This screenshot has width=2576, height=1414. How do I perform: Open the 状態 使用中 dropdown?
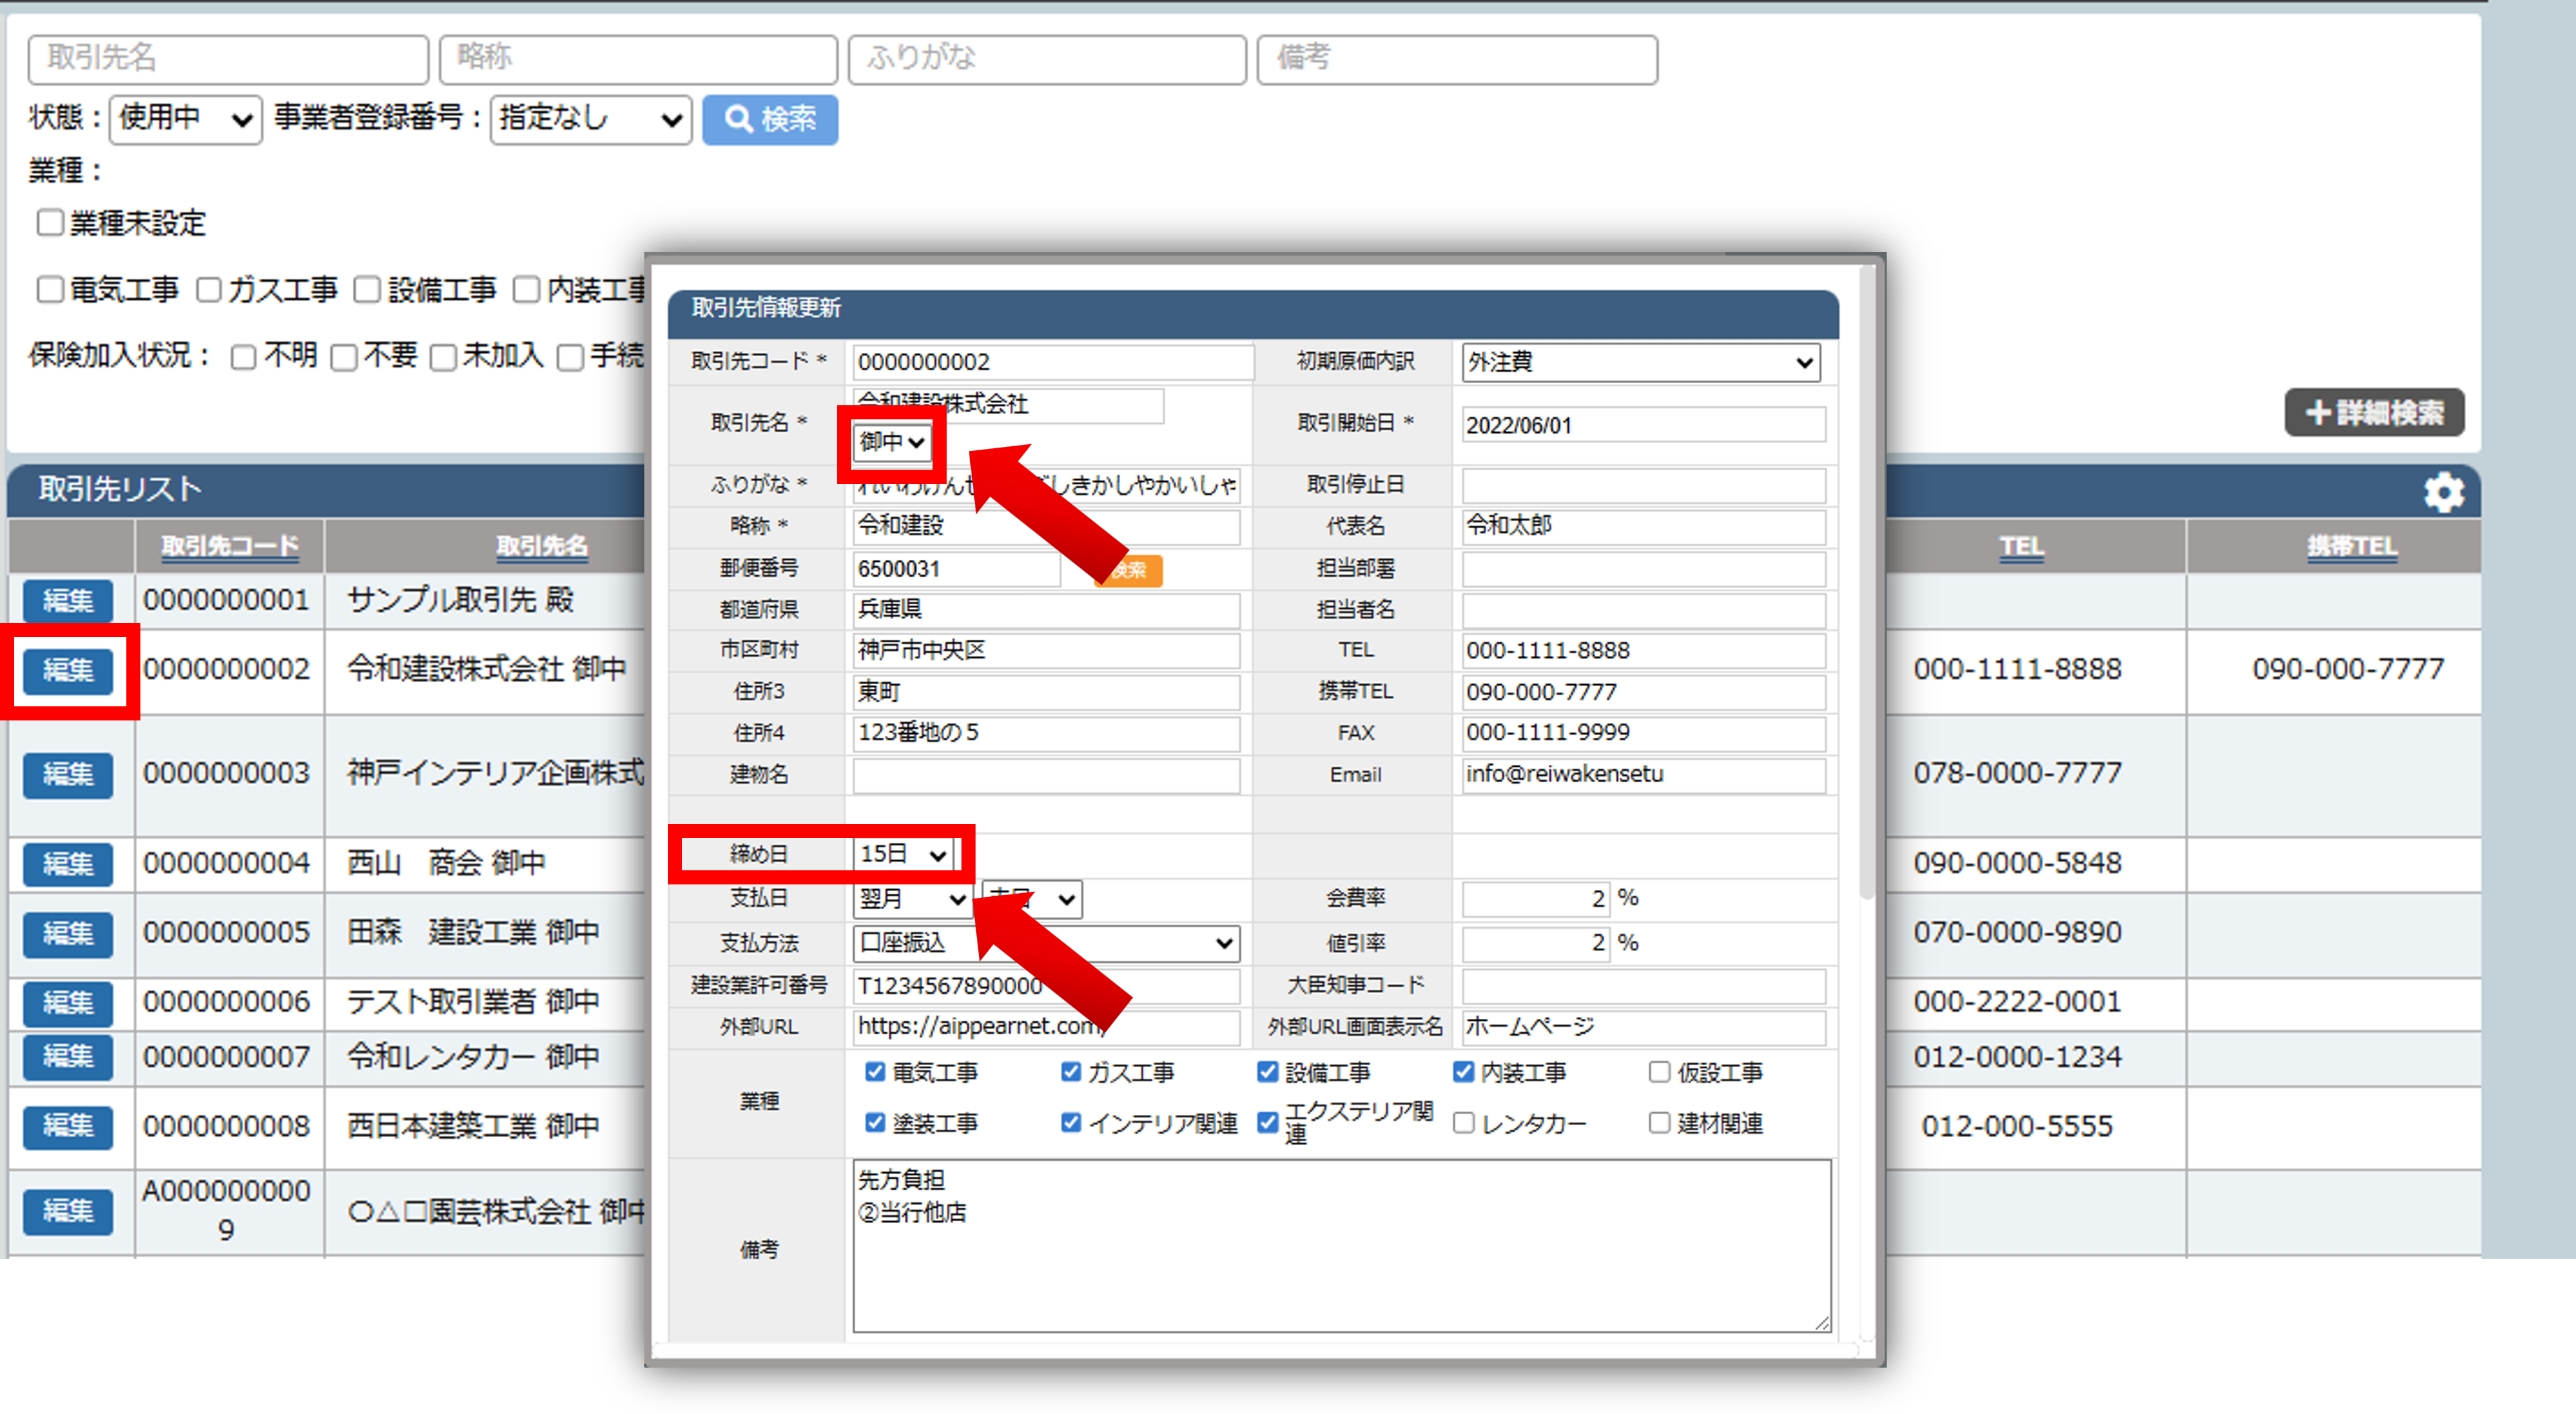(185, 119)
